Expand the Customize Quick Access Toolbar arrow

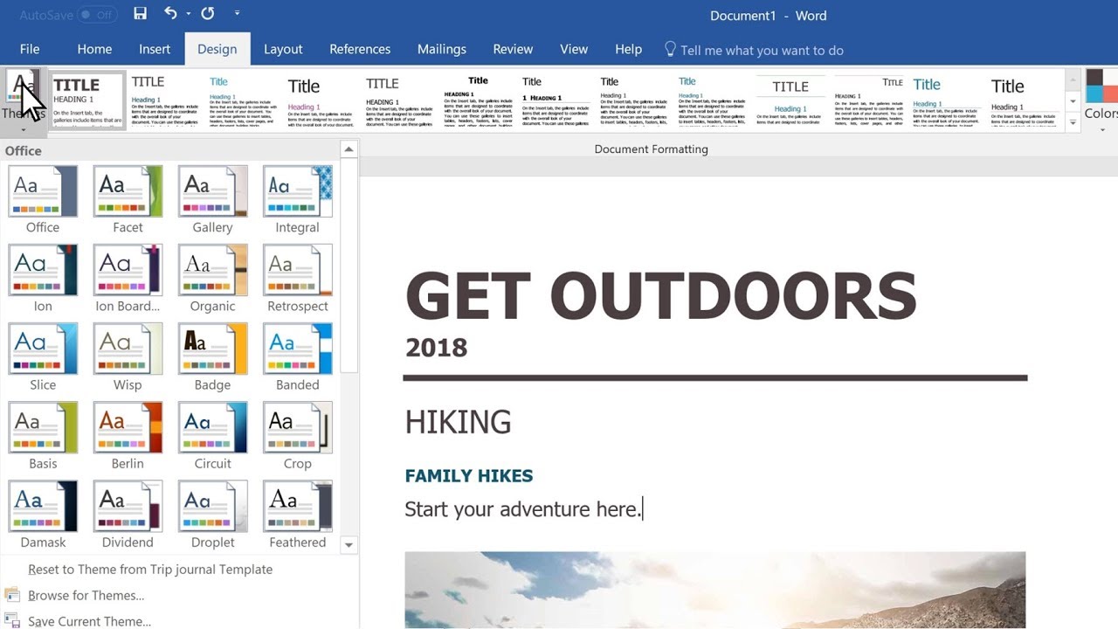[x=237, y=14]
